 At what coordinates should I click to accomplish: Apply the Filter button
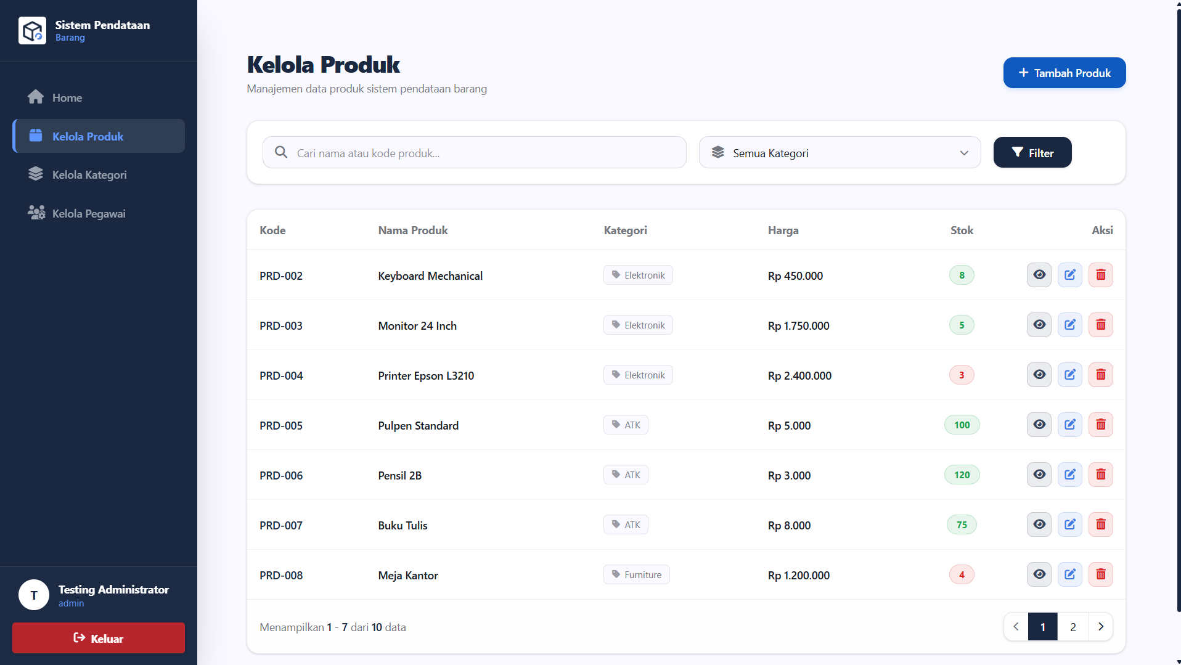click(1032, 152)
